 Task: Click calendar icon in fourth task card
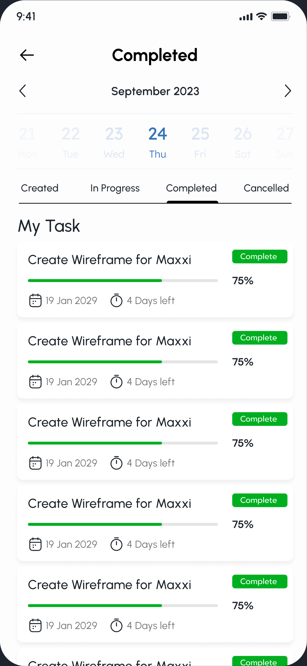point(35,544)
